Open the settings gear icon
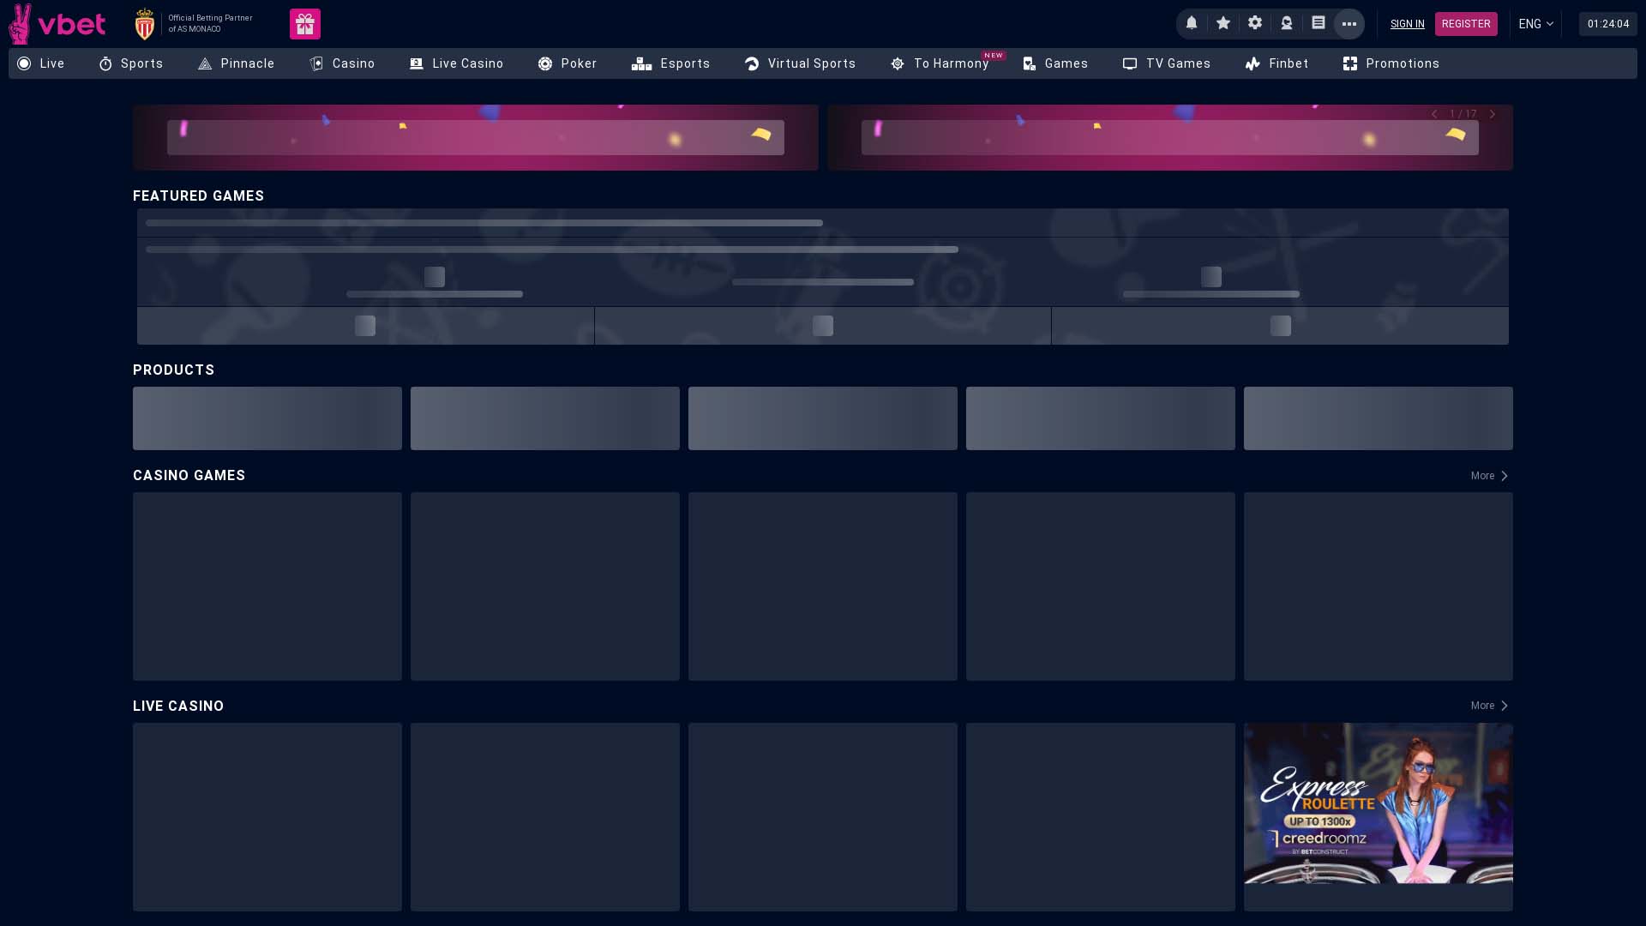The height and width of the screenshot is (926, 1646). (1254, 23)
